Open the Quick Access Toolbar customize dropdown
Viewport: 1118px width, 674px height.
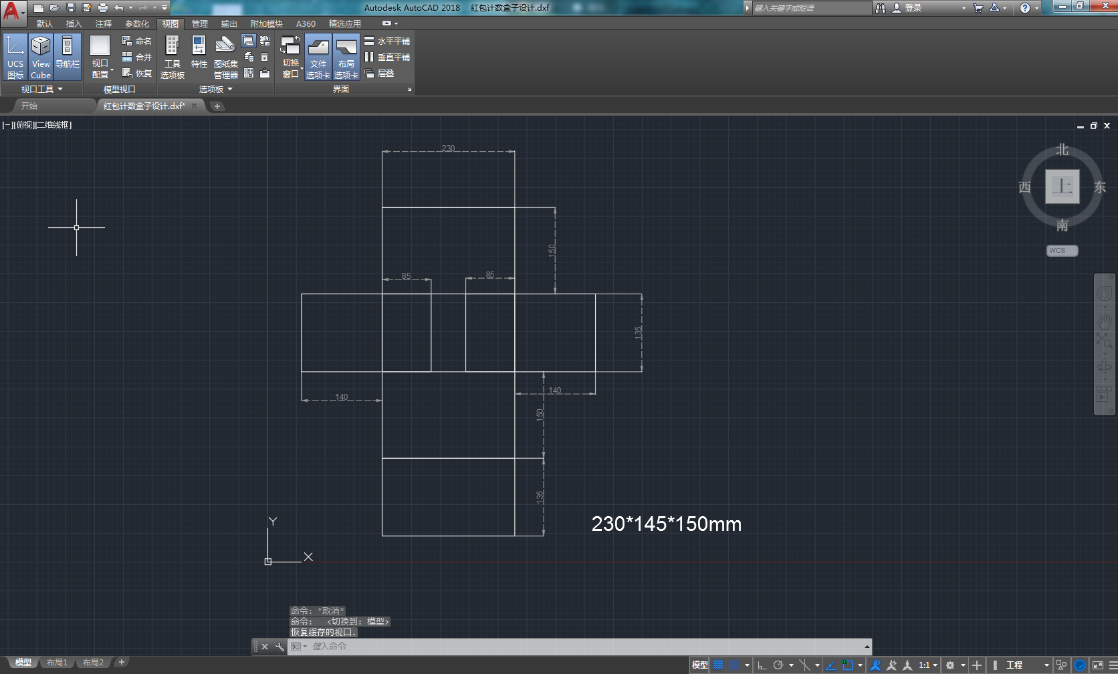click(x=164, y=8)
